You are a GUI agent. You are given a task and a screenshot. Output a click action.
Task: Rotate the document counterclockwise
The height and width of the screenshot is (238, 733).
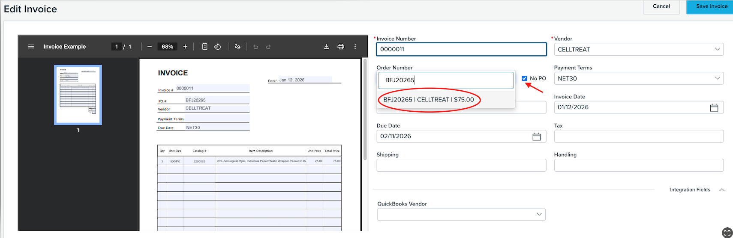click(218, 47)
